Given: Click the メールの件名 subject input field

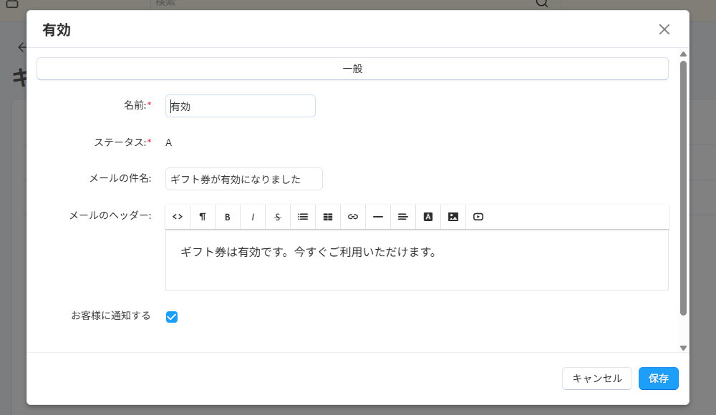Looking at the screenshot, I should 244,178.
